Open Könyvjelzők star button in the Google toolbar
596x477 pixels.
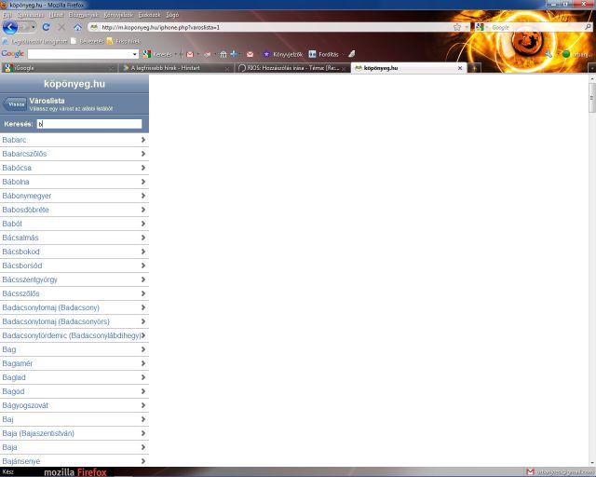(x=283, y=54)
